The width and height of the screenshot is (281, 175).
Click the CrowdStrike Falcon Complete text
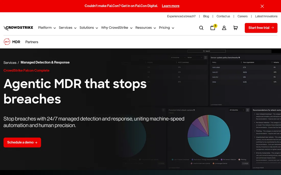pos(26,70)
